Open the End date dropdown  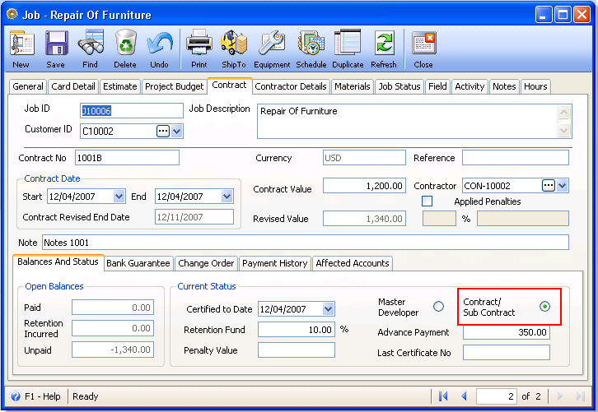pyautogui.click(x=227, y=197)
